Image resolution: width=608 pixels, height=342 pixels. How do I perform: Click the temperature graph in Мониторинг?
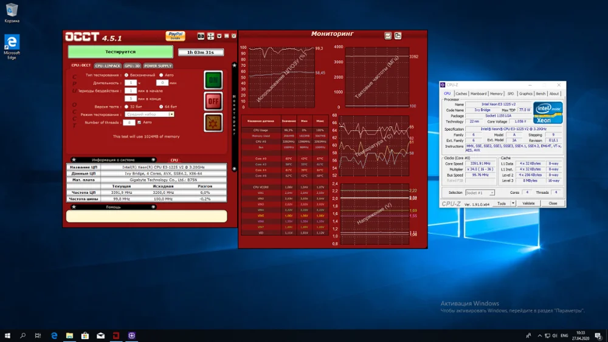coord(374,146)
